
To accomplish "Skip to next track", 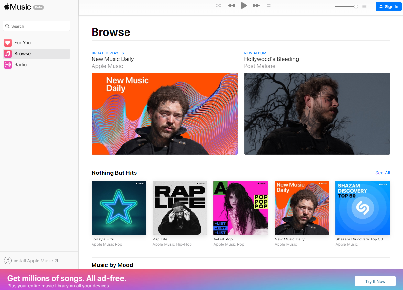I will tap(256, 6).
